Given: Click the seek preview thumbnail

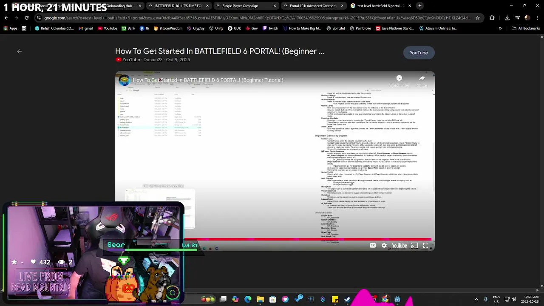Looking at the screenshot, I should click(160, 209).
